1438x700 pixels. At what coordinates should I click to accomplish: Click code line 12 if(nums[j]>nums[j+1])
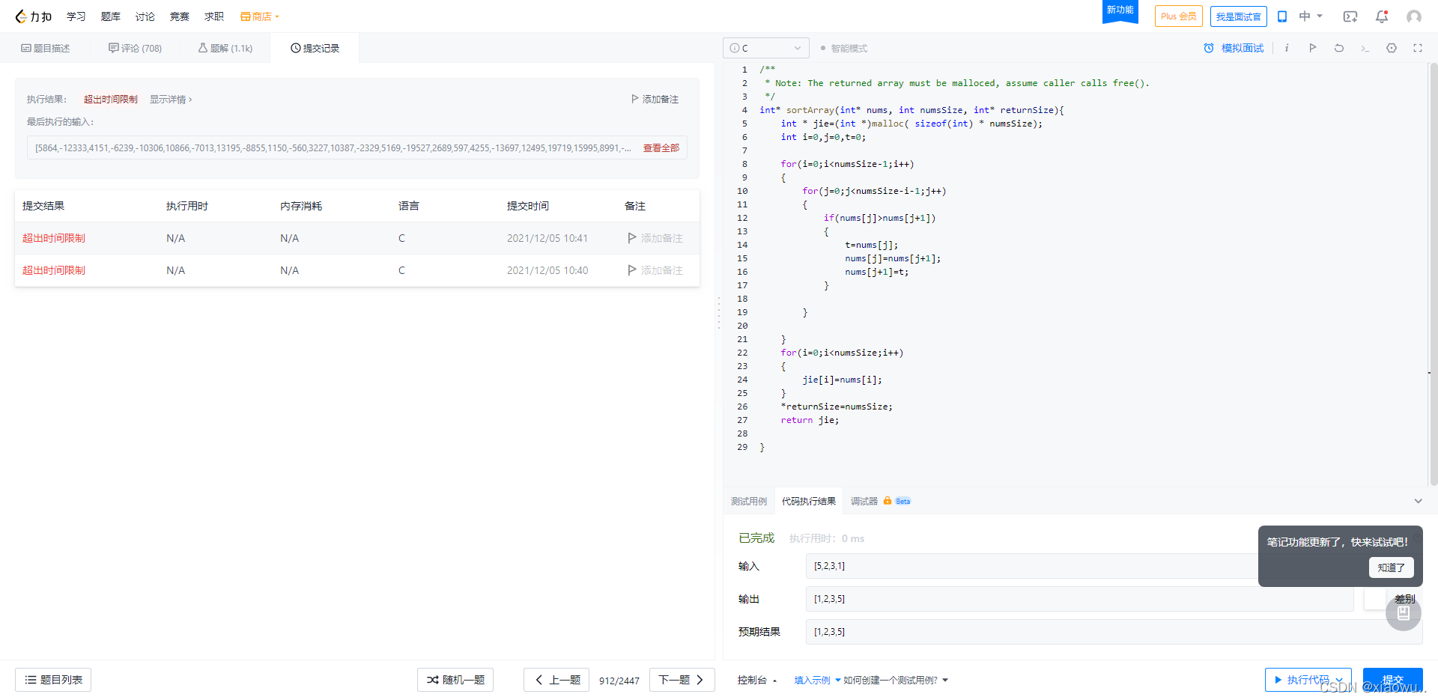[879, 218]
